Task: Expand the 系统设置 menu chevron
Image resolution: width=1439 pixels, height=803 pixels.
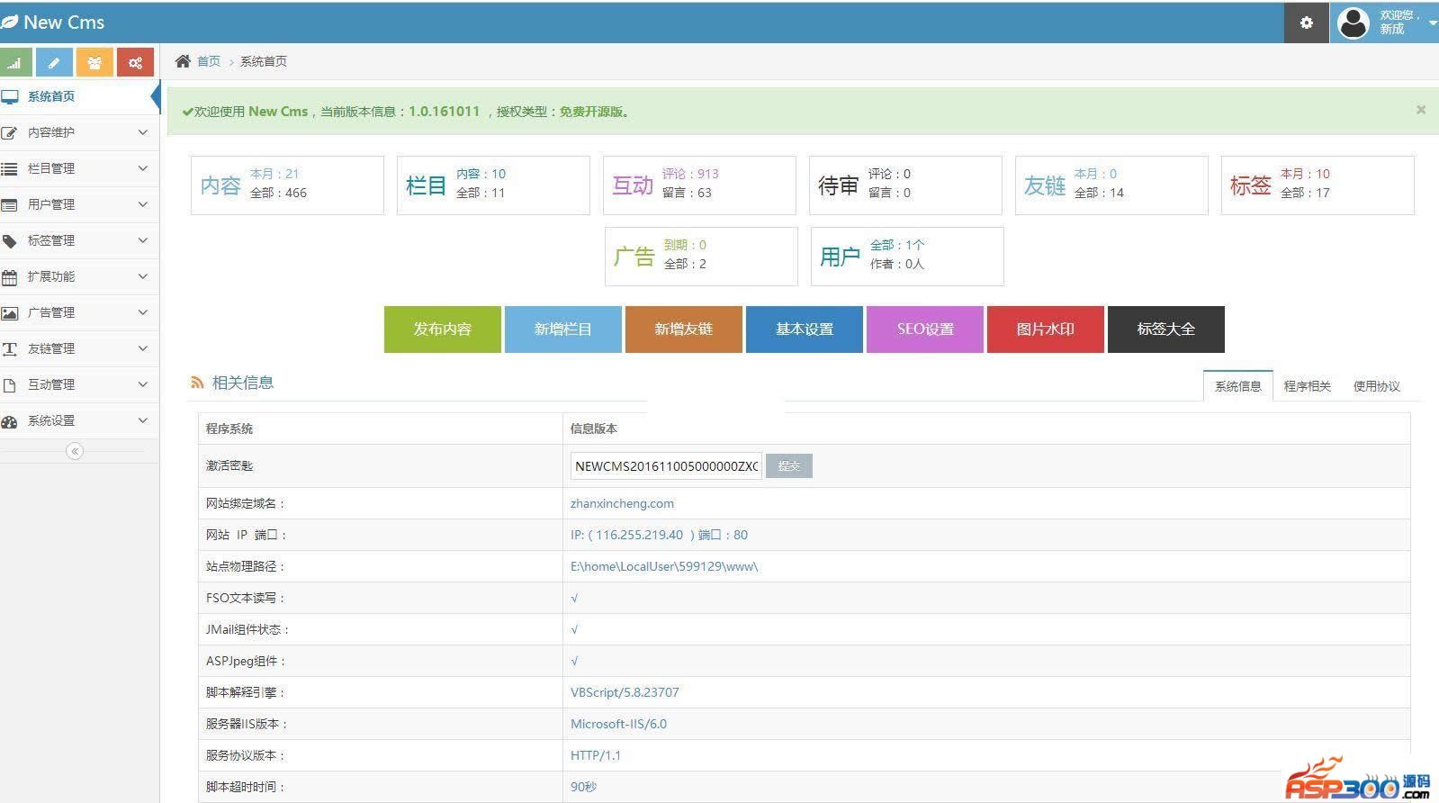Action: tap(142, 420)
